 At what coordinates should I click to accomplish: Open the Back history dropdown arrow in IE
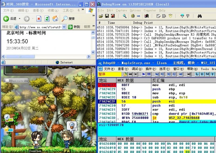19,18
